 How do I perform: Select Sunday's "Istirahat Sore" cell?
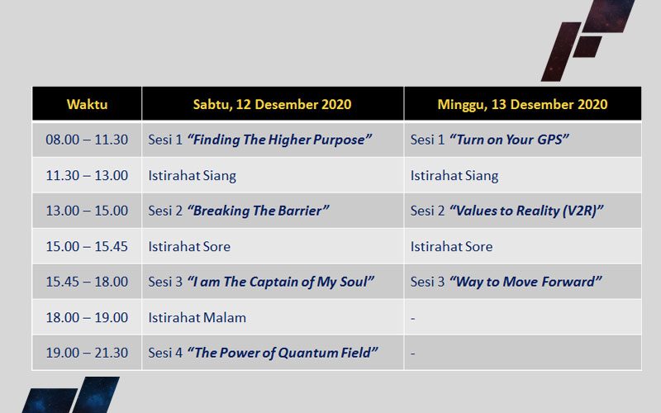coord(451,246)
